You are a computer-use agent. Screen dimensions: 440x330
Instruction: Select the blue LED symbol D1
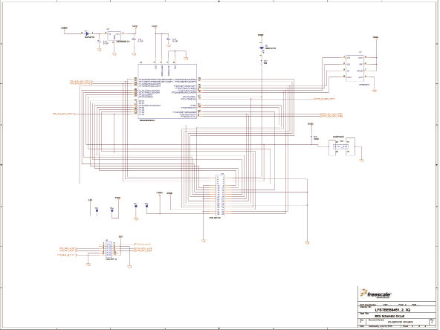pos(262,48)
